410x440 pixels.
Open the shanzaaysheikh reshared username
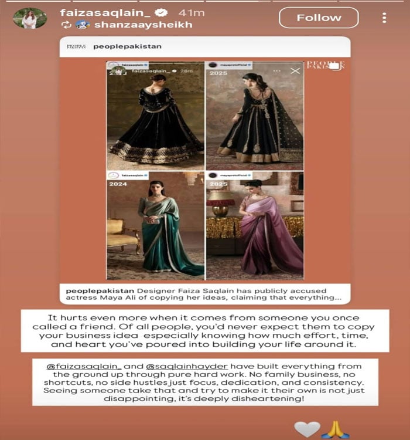(x=143, y=25)
